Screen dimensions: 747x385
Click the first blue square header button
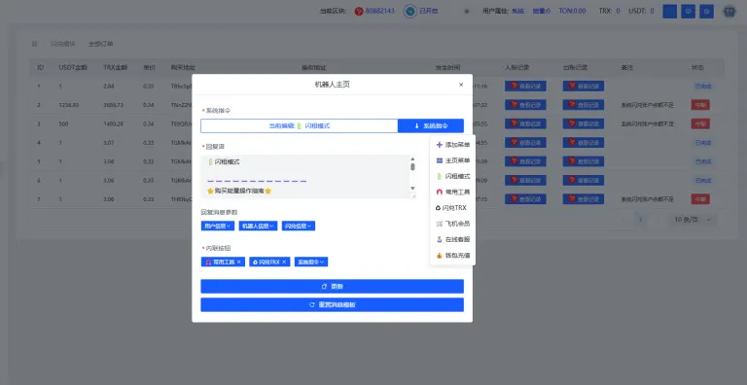click(x=669, y=12)
